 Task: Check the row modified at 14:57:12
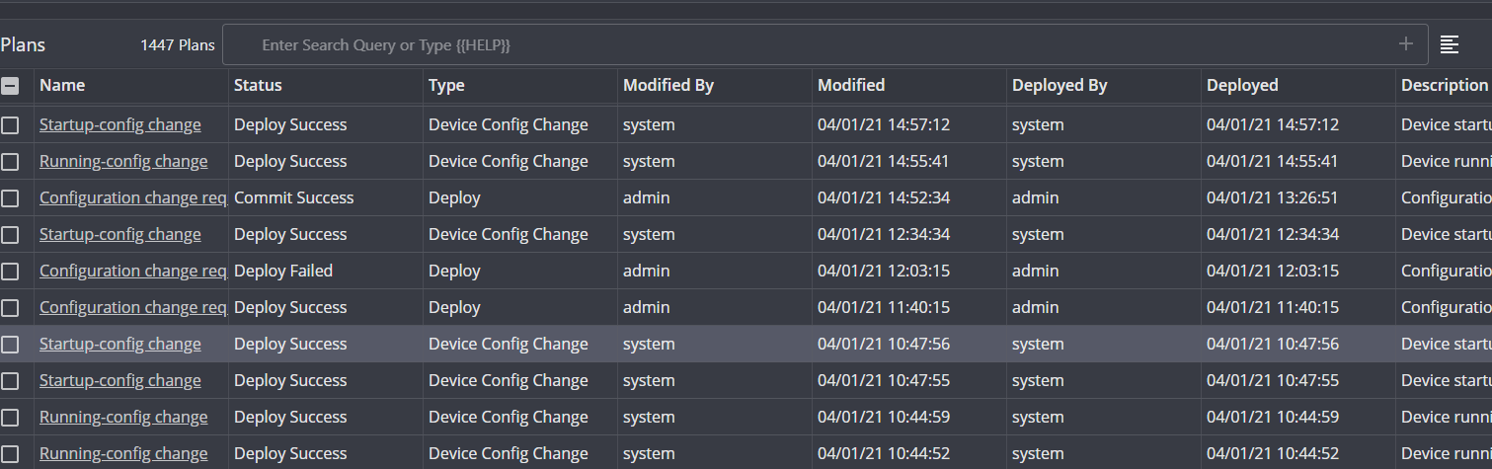10,125
